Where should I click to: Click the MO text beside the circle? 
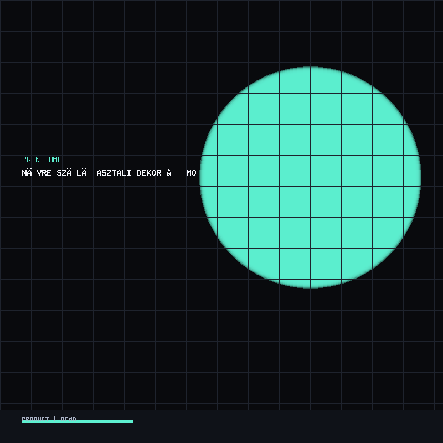click(x=191, y=173)
